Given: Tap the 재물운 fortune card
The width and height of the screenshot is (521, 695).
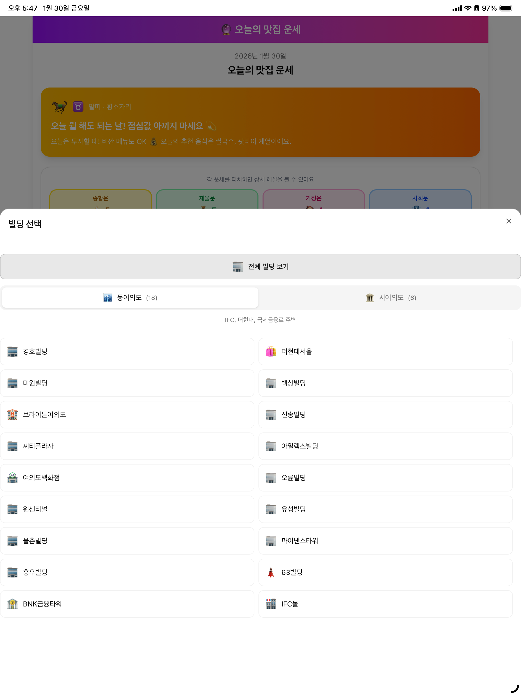Looking at the screenshot, I should click(207, 199).
